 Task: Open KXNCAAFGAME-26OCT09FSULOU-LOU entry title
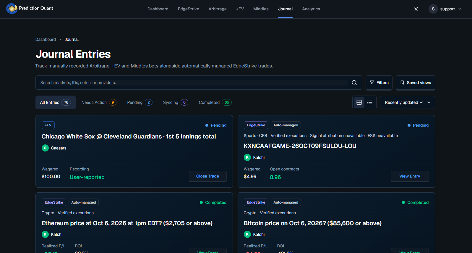pos(300,146)
